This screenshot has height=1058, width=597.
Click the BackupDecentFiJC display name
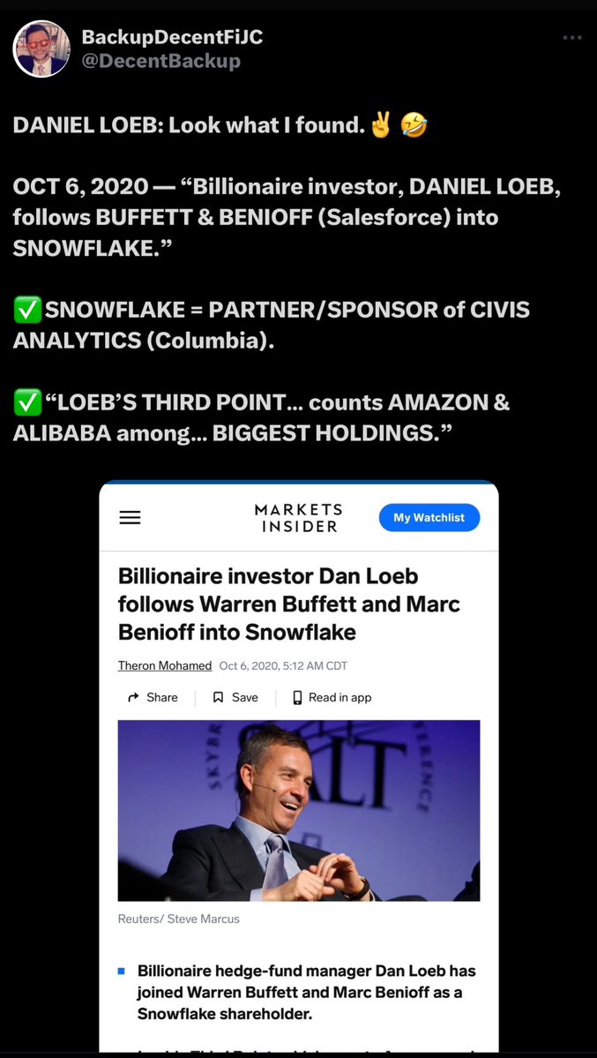(x=172, y=38)
